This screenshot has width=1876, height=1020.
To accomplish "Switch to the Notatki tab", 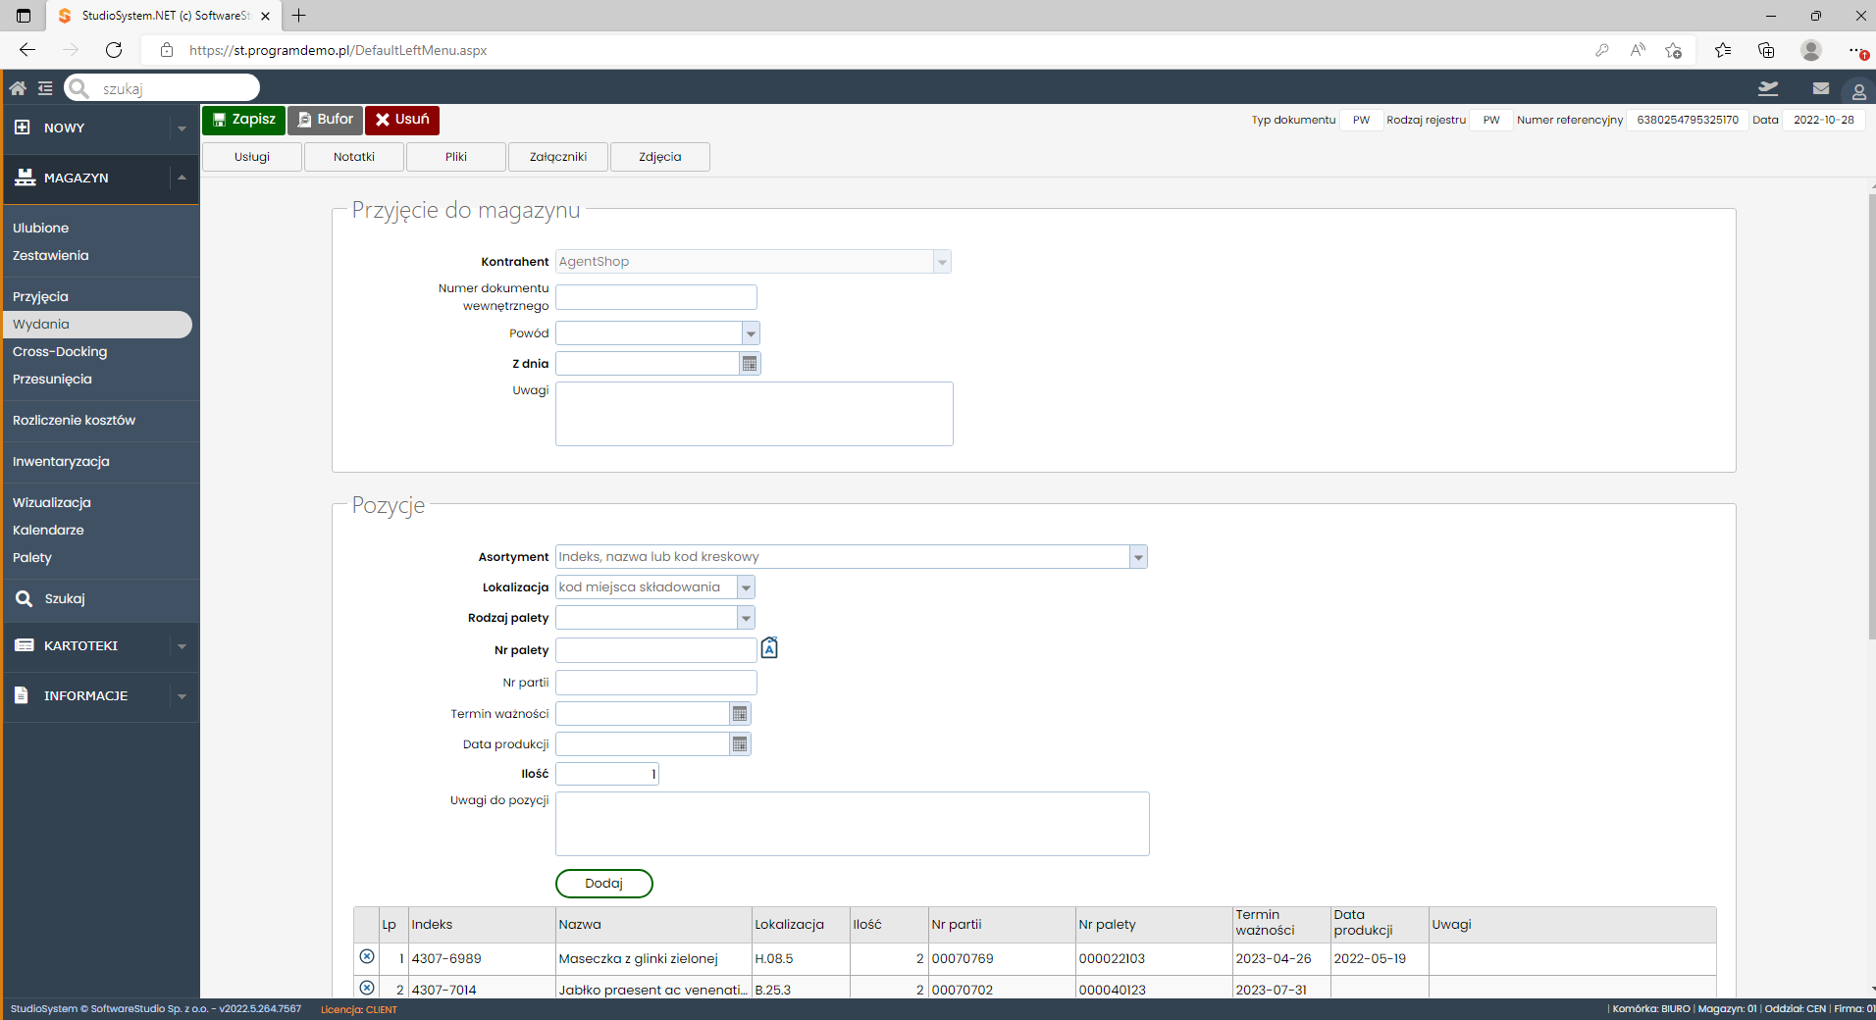I will click(x=354, y=157).
